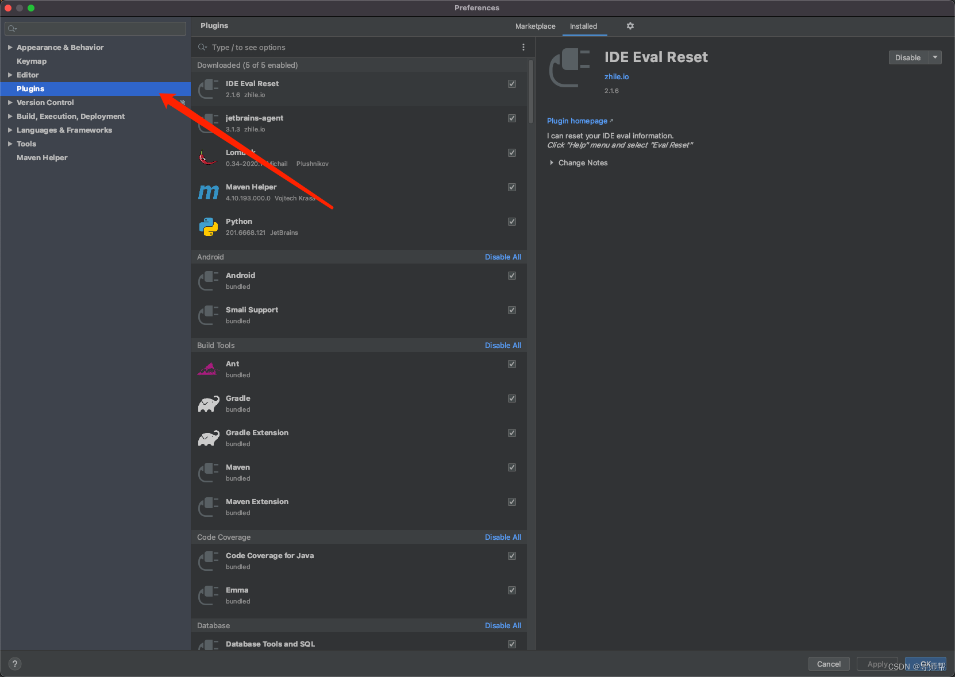Uncheck the Maven Helper plugin checkbox
The width and height of the screenshot is (955, 677).
(512, 187)
